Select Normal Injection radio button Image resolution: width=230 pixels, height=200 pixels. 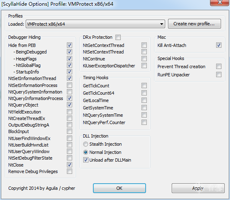pos(86,152)
